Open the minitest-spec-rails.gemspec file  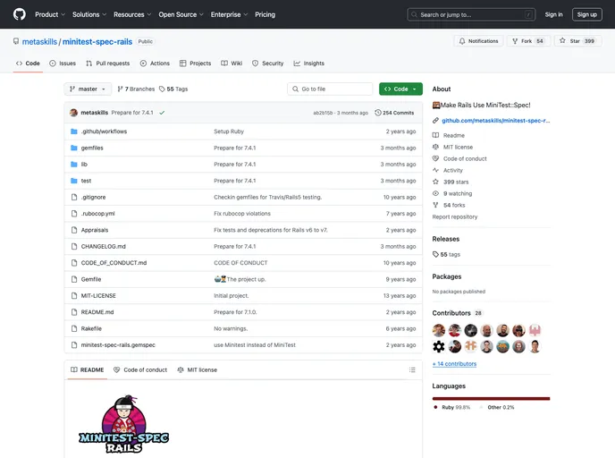point(118,345)
